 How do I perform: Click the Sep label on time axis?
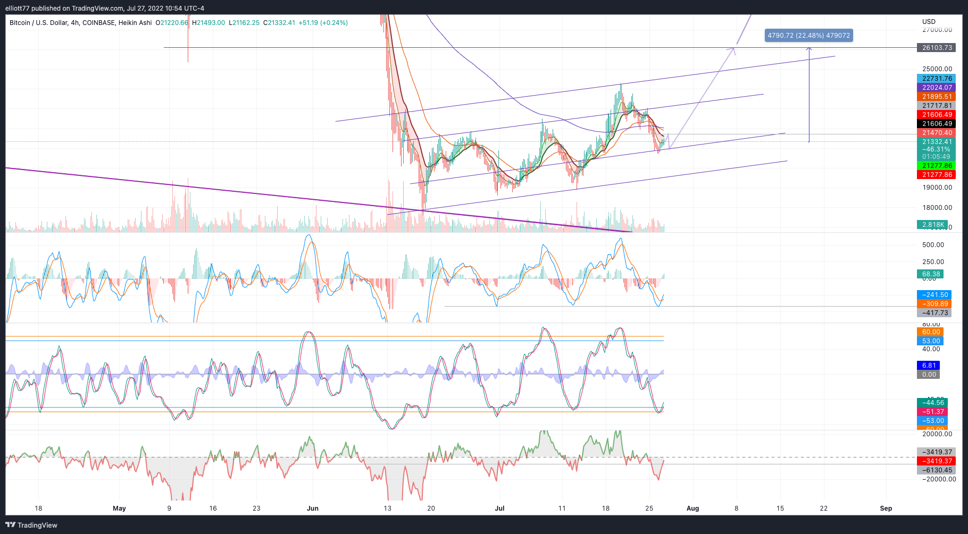tap(886, 508)
